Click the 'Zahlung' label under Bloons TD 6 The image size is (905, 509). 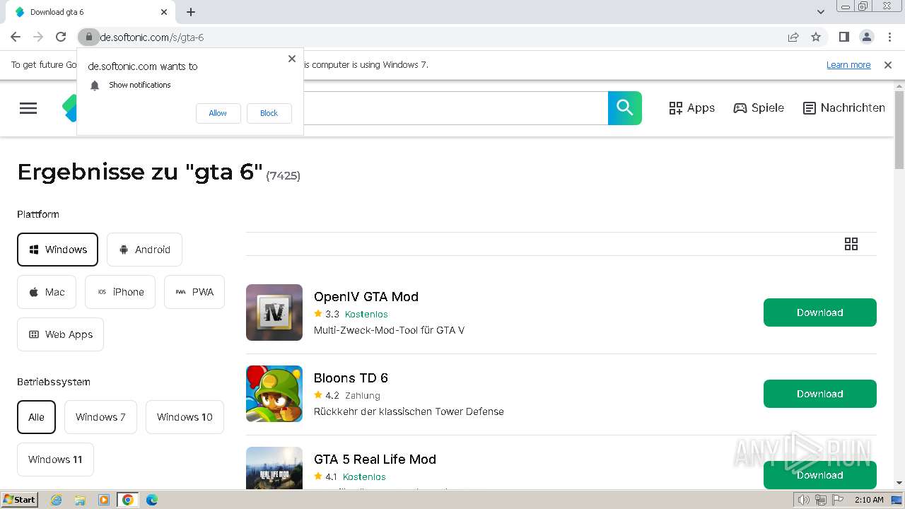point(363,395)
